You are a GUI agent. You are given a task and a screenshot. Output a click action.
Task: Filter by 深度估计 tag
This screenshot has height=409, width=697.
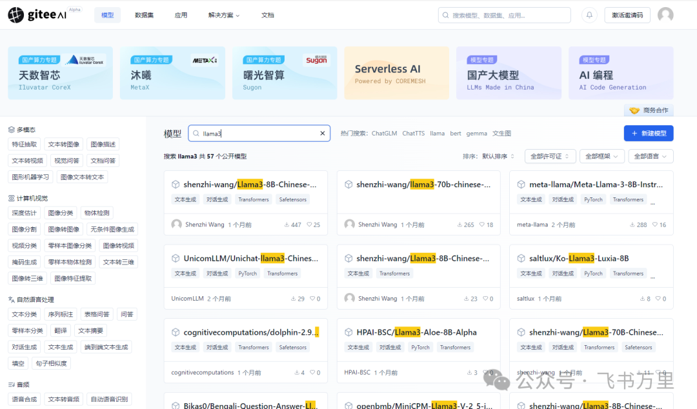pos(25,213)
